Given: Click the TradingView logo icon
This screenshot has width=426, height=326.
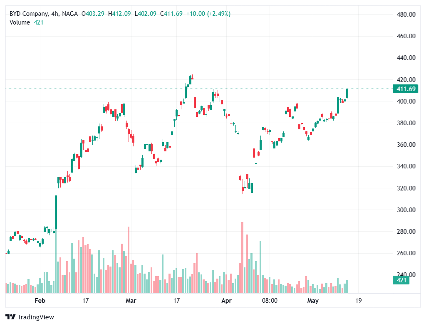Looking at the screenshot, I should pos(10,317).
